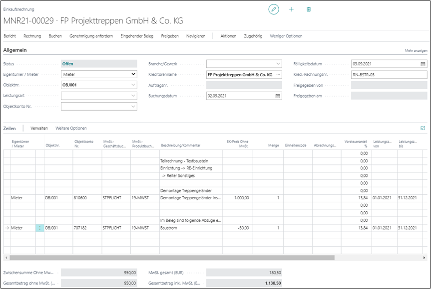Click Mehr anzeigen link
The height and width of the screenshot is (289, 431).
416,51
